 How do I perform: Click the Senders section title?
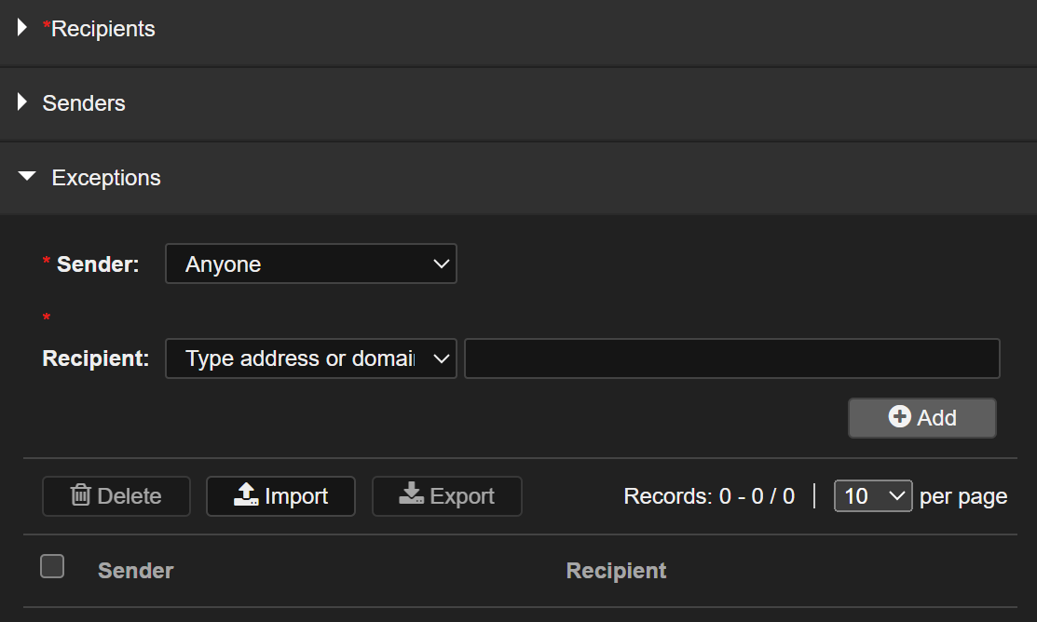click(x=84, y=102)
